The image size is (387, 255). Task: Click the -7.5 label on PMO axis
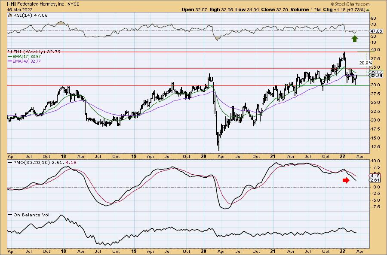[x=376, y=207]
